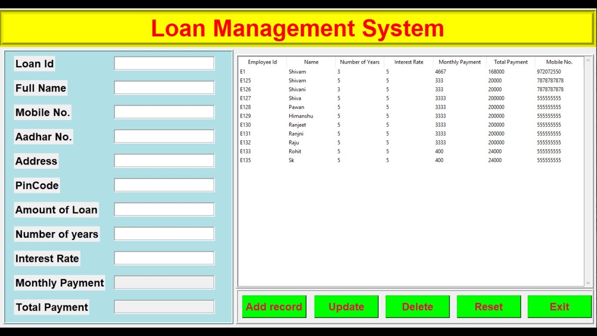
Task: Click the Employee Id column header
Action: coord(262,62)
